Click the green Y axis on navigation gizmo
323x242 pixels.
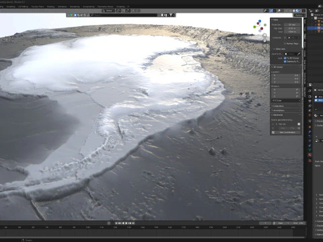(x=254, y=27)
